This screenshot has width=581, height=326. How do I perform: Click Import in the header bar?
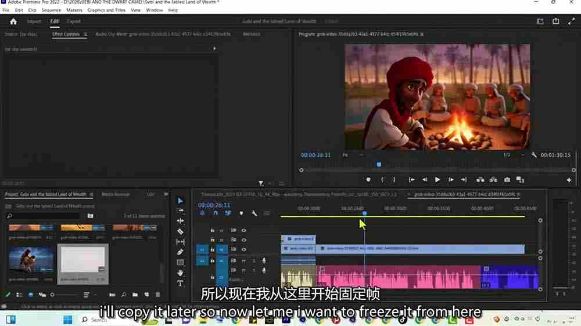34,21
